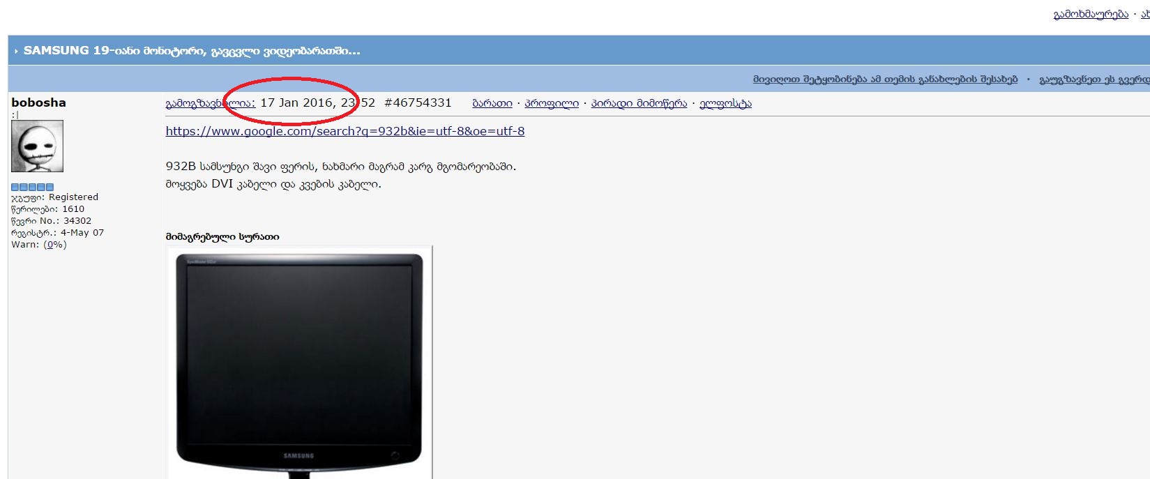This screenshot has height=479, width=1150.
Task: Click the member number 34302 line
Action: (x=51, y=221)
